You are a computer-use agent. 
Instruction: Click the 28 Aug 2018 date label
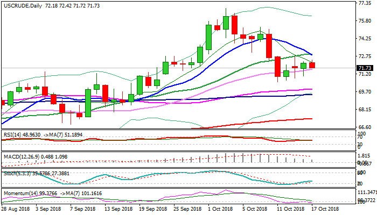pyautogui.click(x=15, y=209)
